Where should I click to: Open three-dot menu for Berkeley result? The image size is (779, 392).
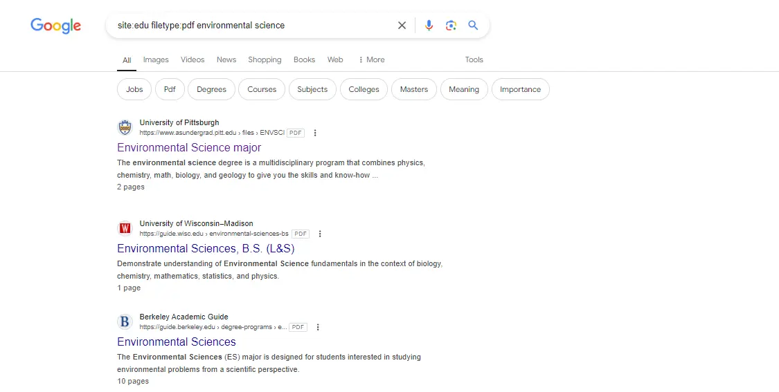[317, 327]
